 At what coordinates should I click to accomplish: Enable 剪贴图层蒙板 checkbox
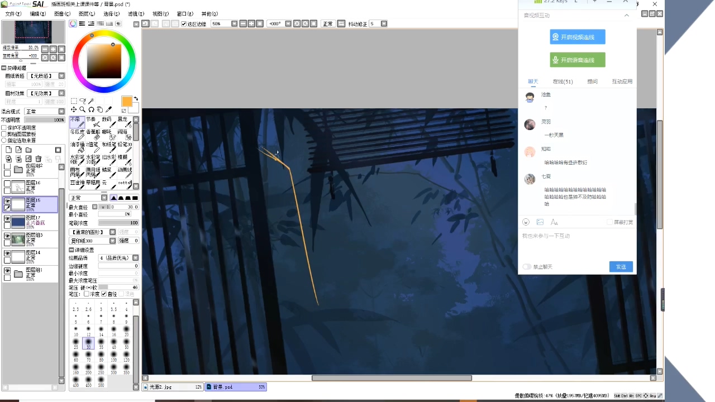click(4, 134)
